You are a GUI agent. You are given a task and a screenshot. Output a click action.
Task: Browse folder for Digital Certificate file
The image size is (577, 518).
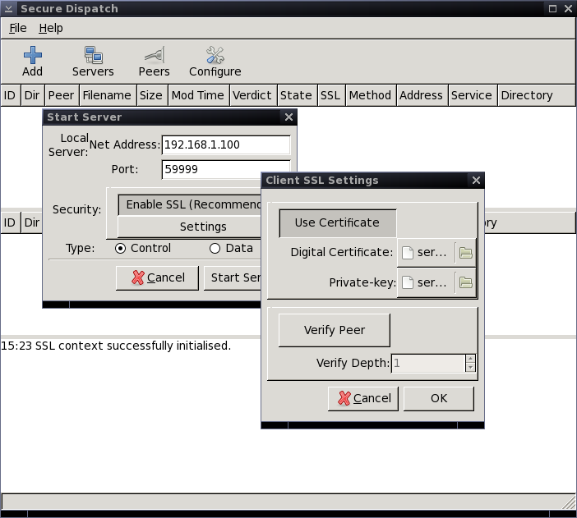466,253
